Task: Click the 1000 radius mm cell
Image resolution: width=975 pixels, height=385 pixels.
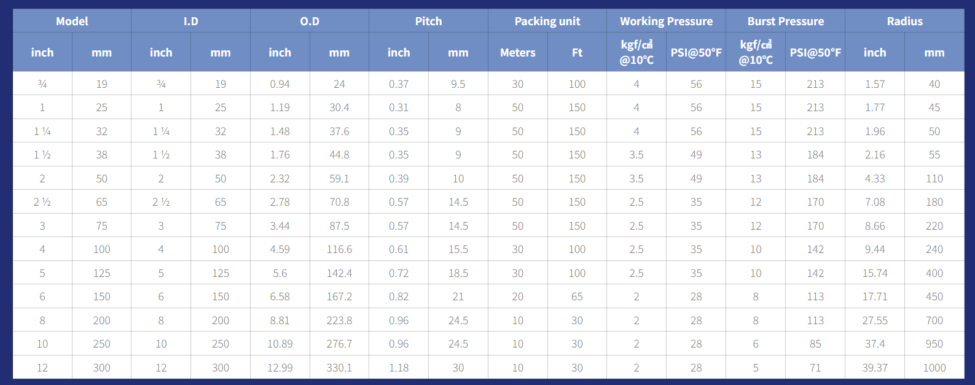Action: pyautogui.click(x=934, y=367)
